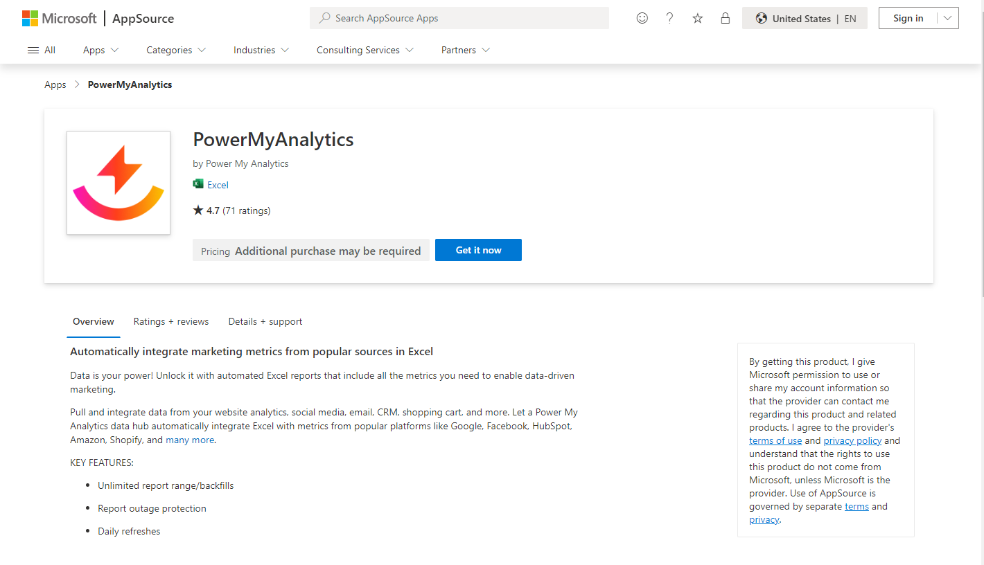Click Apps in the breadcrumb

coord(55,84)
